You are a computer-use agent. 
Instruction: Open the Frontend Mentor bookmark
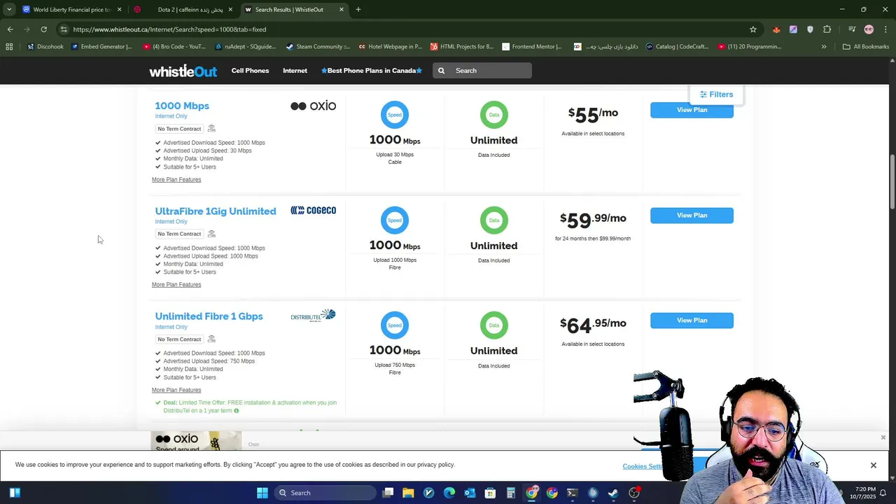point(532,47)
